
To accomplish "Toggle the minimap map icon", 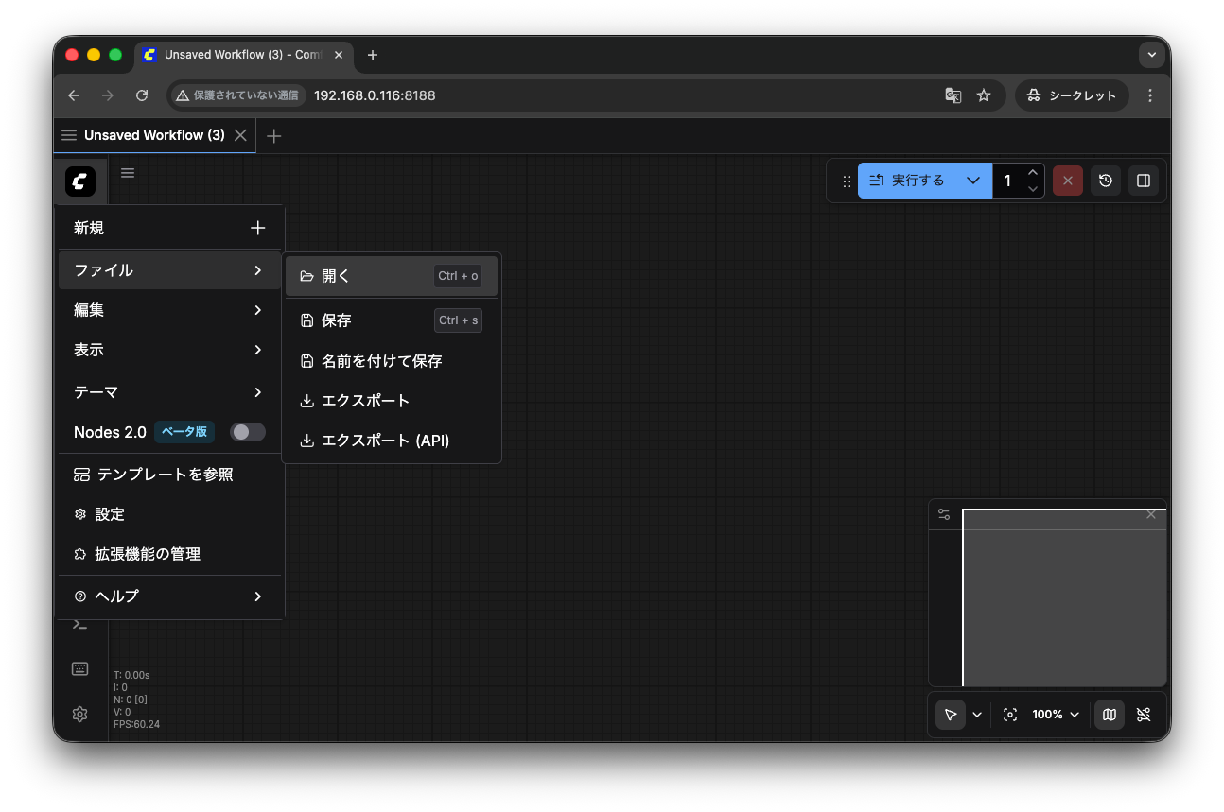I will 1110,715.
